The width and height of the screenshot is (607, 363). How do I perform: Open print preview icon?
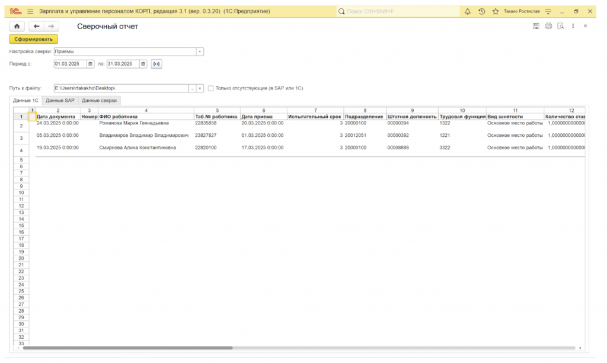[x=560, y=26]
